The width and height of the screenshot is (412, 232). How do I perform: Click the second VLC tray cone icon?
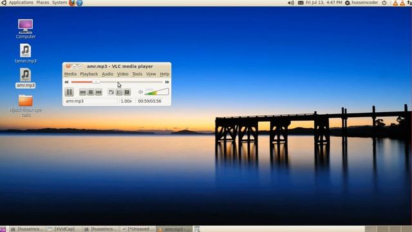click(402, 3)
